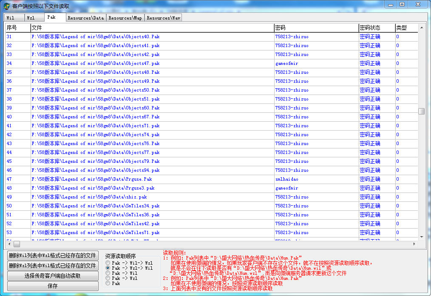431x296 pixels.
Task: Select the Objects49.Pak file row
Action: pos(212,81)
